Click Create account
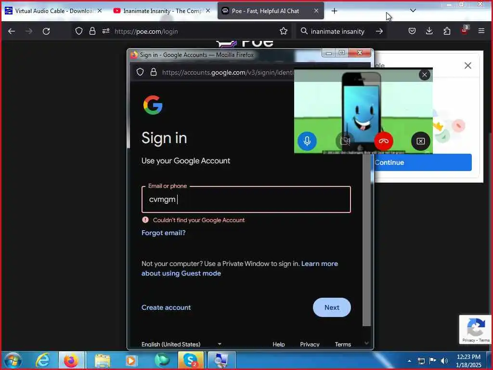 166,307
